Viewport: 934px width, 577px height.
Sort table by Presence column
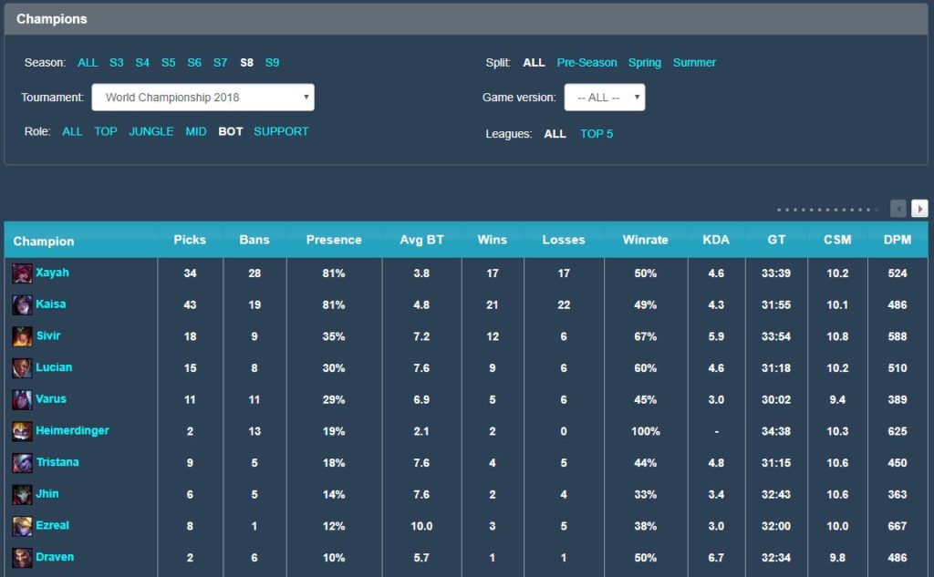[334, 240]
